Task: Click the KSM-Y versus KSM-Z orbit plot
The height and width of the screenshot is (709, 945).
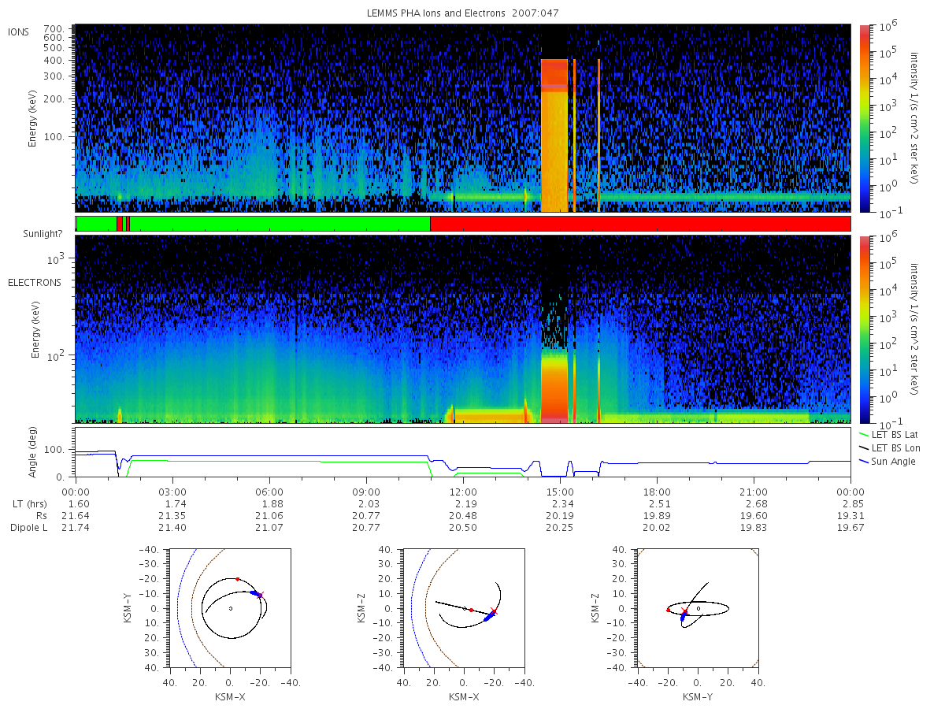Action: click(698, 608)
